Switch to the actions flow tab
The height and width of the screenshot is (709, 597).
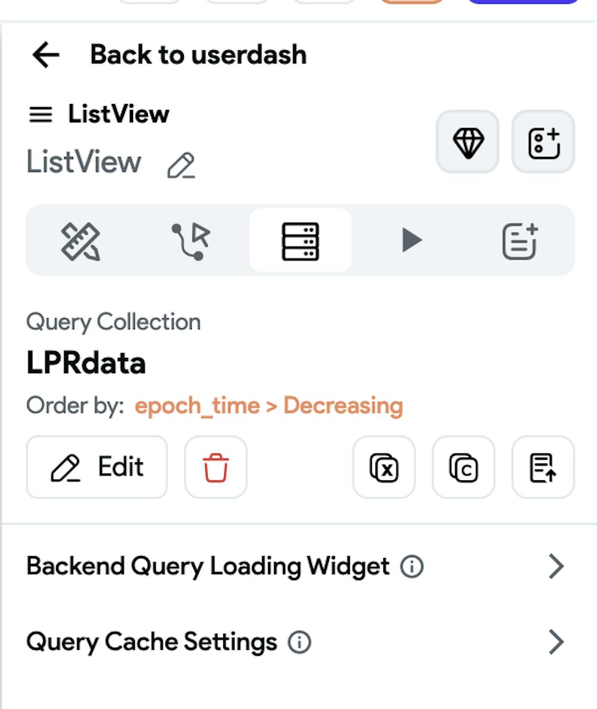click(190, 241)
